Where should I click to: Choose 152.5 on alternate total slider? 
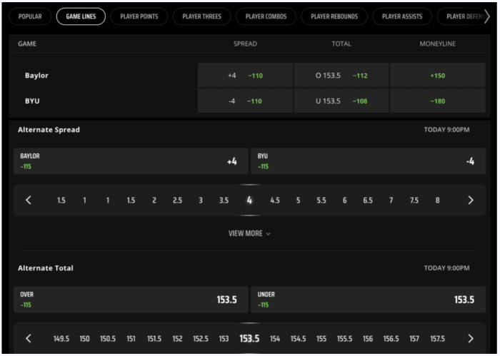201,338
